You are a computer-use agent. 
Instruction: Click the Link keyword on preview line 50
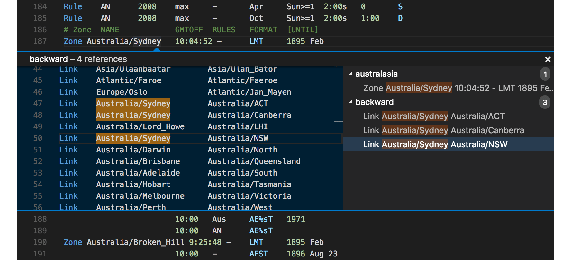[68, 138]
